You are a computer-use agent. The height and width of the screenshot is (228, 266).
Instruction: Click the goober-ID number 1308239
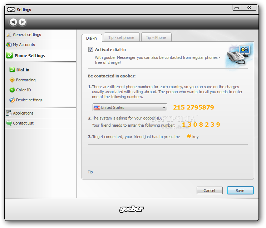pyautogui.click(x=201, y=125)
